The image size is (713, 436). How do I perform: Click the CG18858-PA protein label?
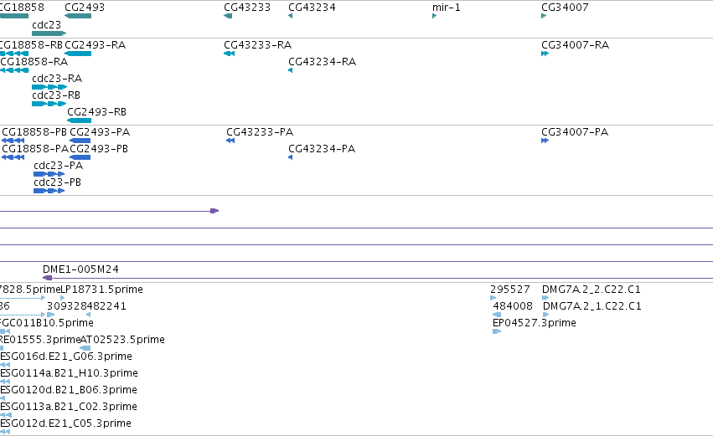(x=35, y=148)
